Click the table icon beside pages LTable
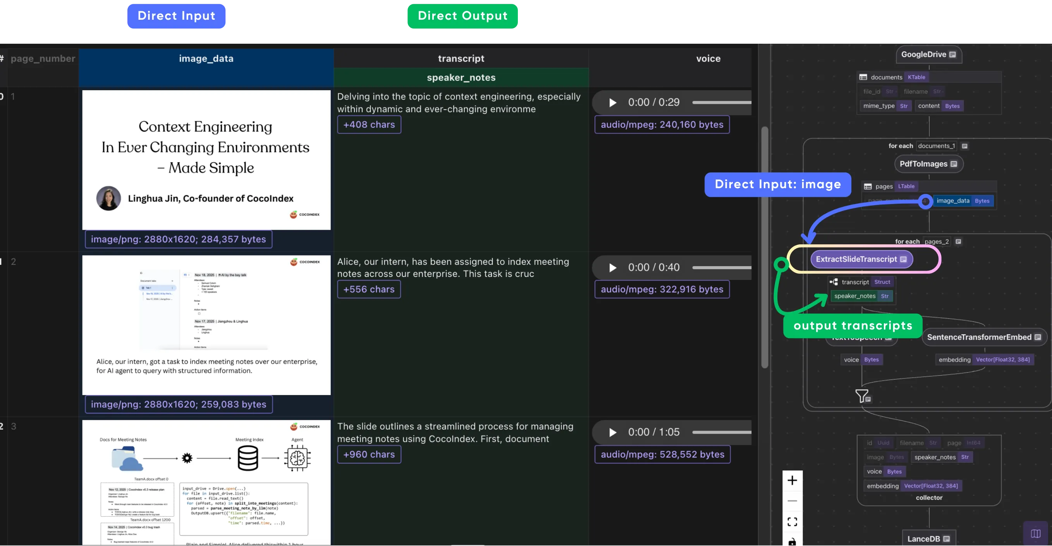Image resolution: width=1052 pixels, height=546 pixels. coord(869,186)
